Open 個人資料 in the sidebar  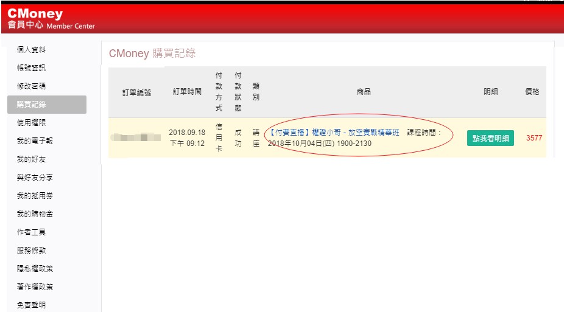pyautogui.click(x=31, y=49)
